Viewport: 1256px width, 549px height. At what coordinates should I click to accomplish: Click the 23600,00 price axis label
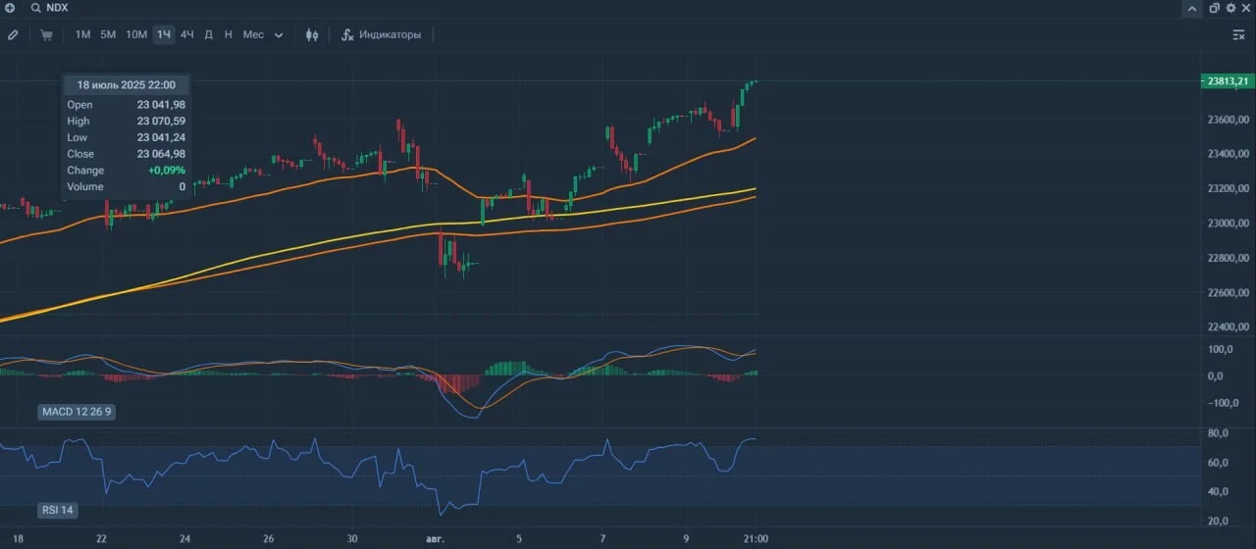tap(1229, 120)
